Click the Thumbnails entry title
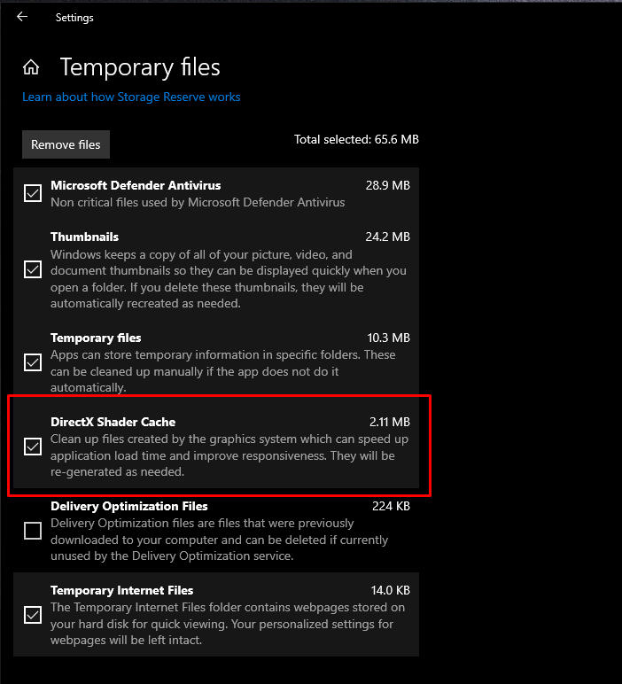622x684 pixels. coord(84,237)
